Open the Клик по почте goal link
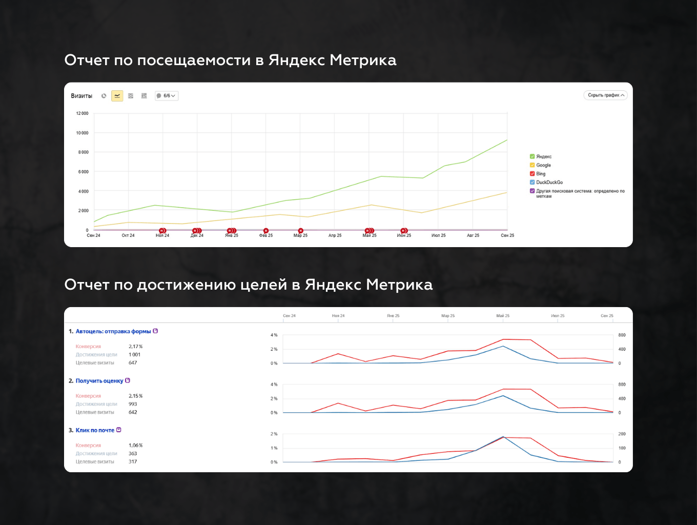Image resolution: width=697 pixels, height=525 pixels. point(95,430)
